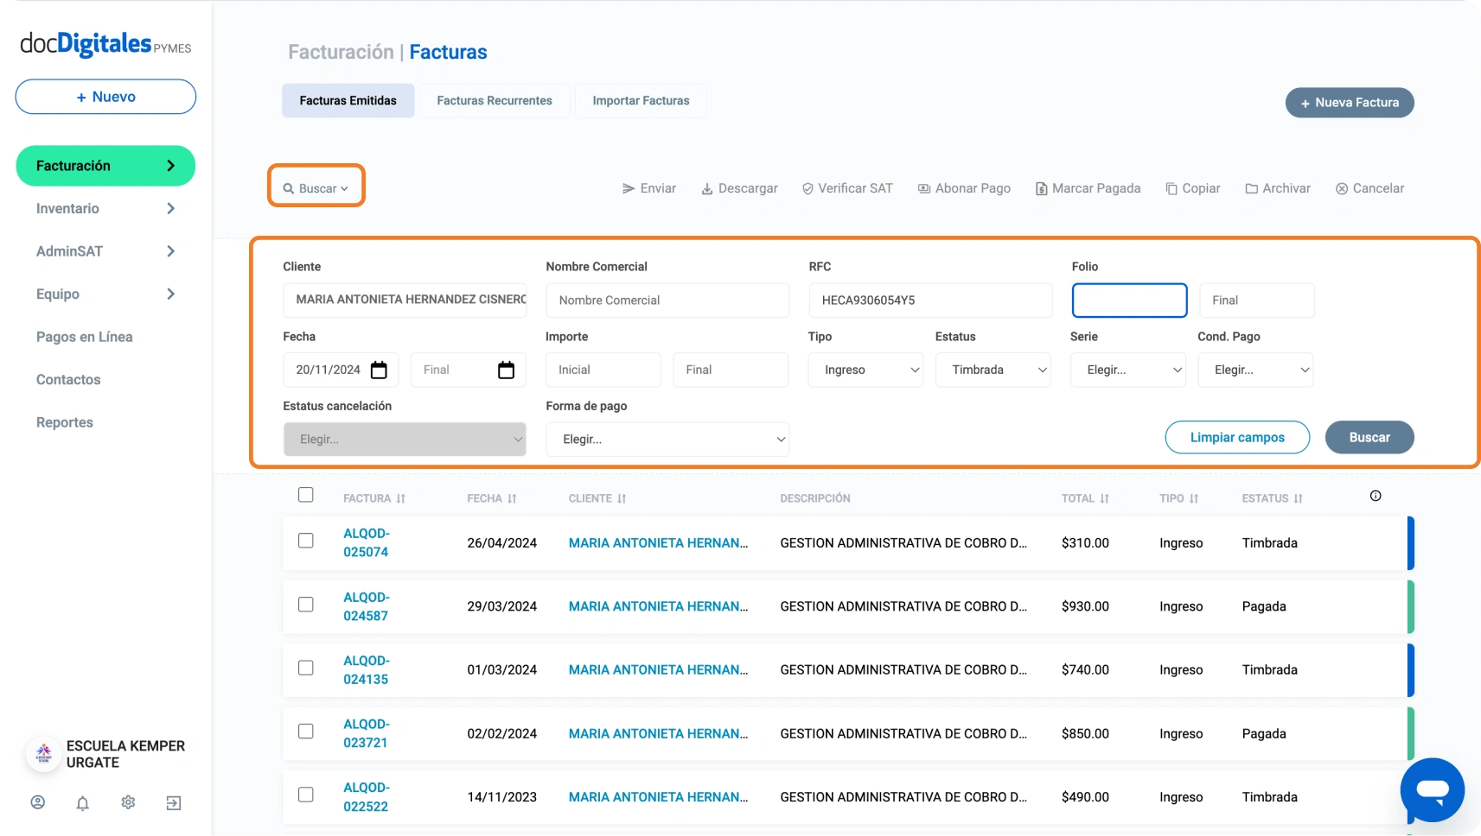The height and width of the screenshot is (836, 1481).
Task: Open the Facturación sidebar menu
Action: click(x=105, y=166)
